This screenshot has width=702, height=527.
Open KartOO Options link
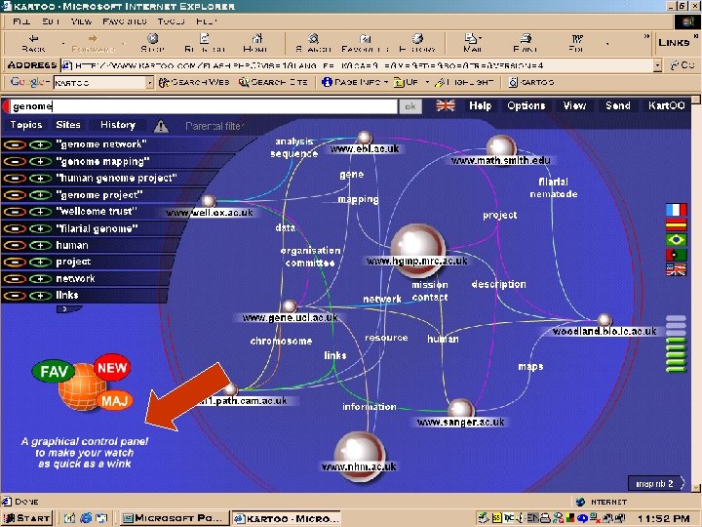[x=526, y=105]
